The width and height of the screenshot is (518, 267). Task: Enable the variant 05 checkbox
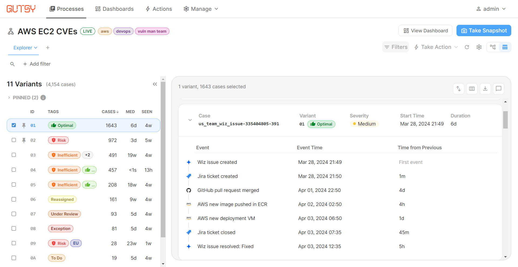click(14, 185)
